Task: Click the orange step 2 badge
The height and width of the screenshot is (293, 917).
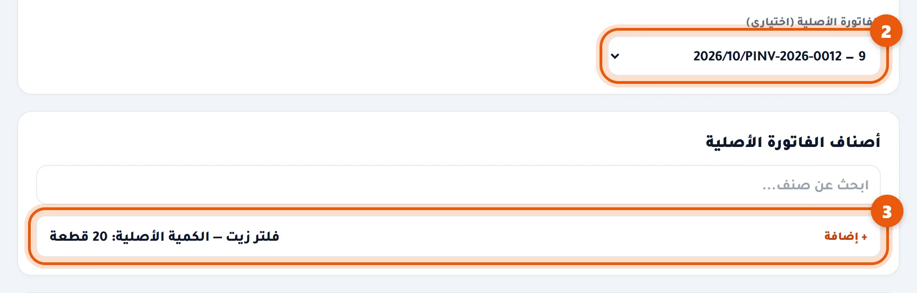Action: [x=886, y=31]
